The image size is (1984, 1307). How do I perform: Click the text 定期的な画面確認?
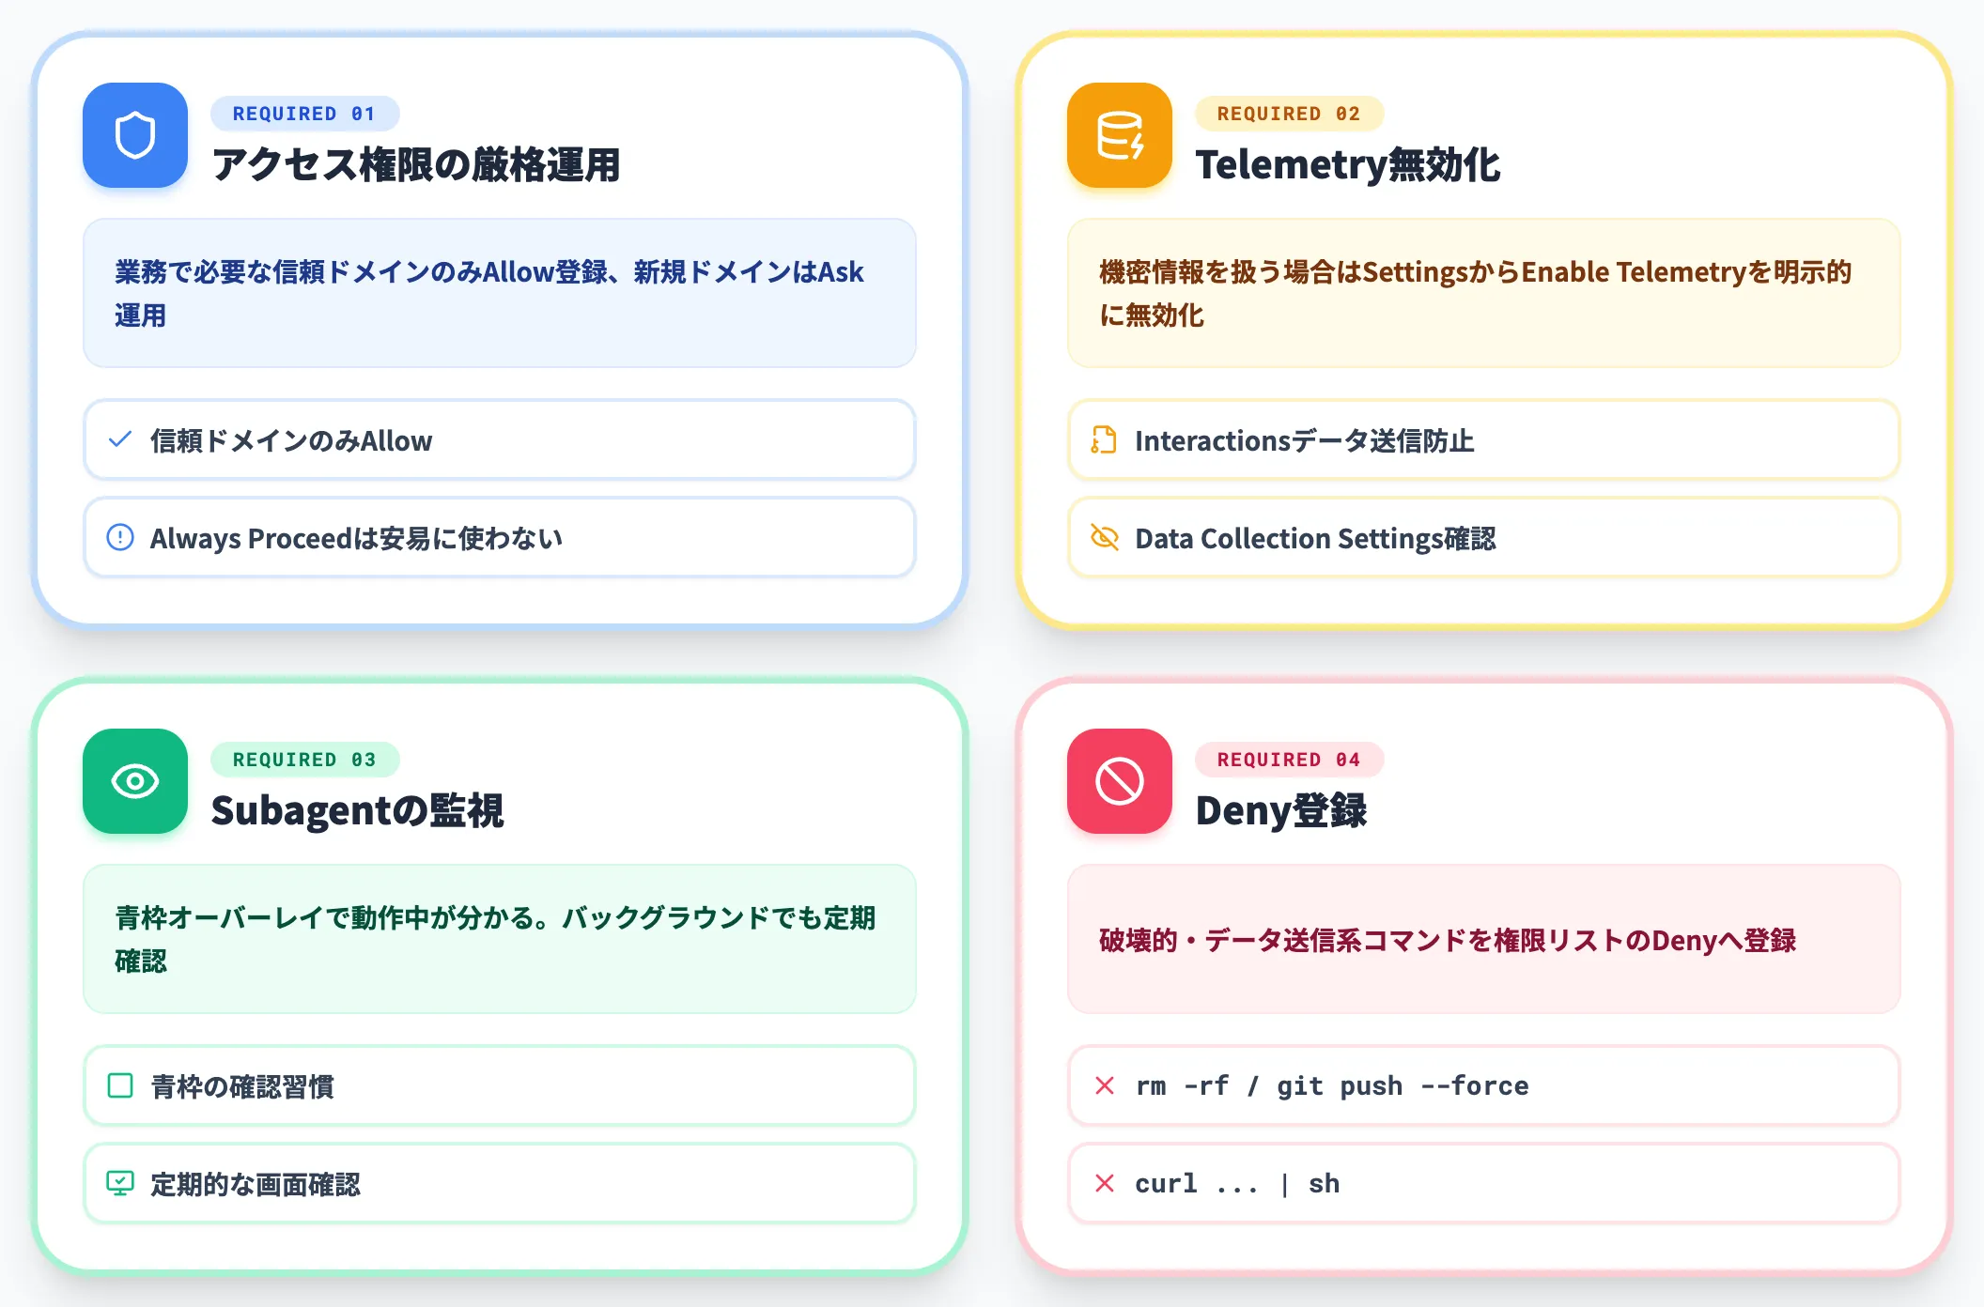pos(256,1184)
